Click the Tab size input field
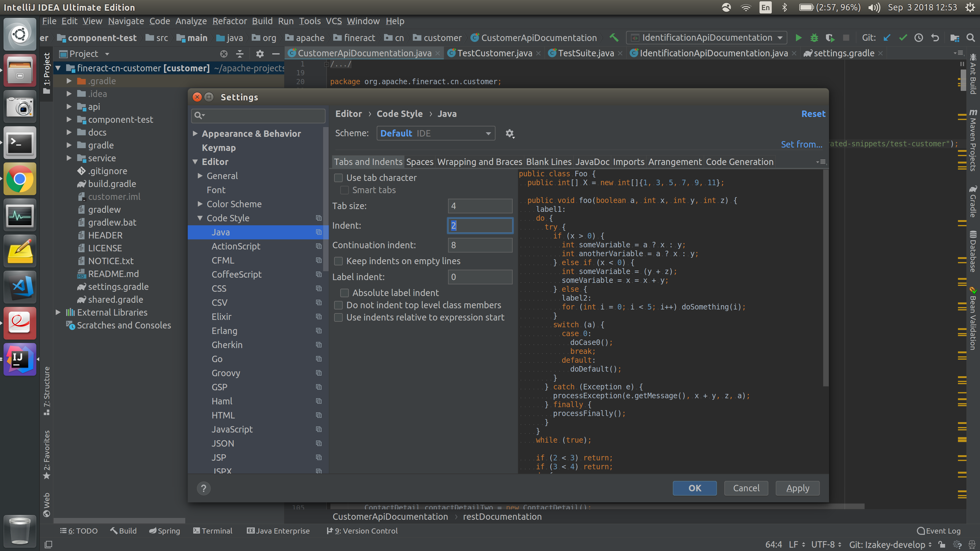980x551 pixels. click(x=480, y=206)
